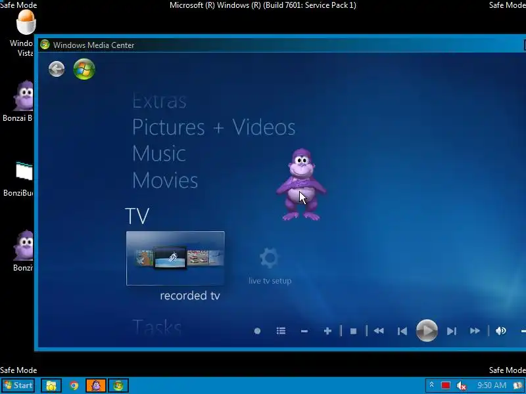Click the channel up plus button
Image resolution: width=526 pixels, height=394 pixels.
coord(327,331)
